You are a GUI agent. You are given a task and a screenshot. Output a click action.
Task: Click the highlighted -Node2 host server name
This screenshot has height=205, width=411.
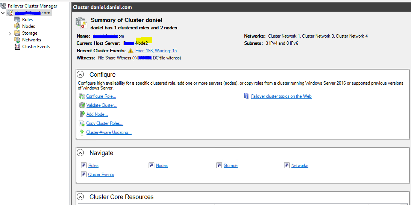(141, 43)
